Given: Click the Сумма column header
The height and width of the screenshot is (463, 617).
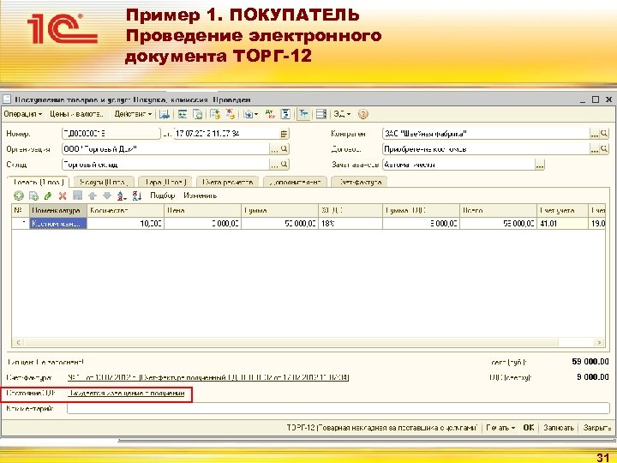Looking at the screenshot, I should [279, 211].
